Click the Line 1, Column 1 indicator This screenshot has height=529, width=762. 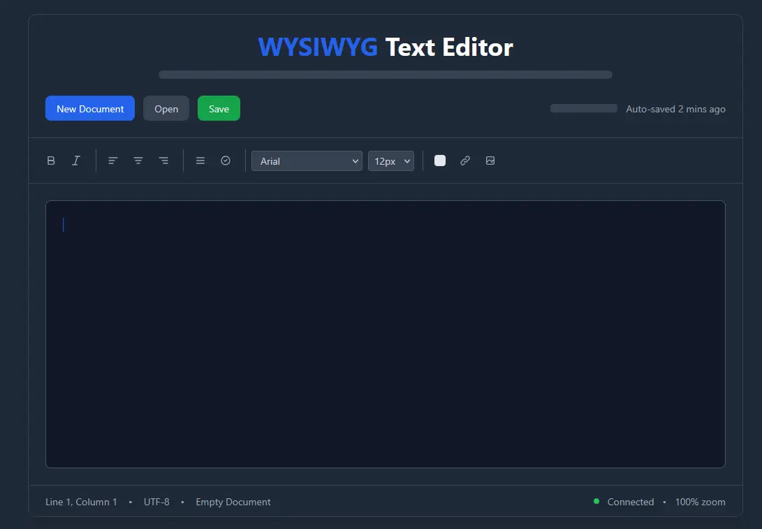pos(81,502)
